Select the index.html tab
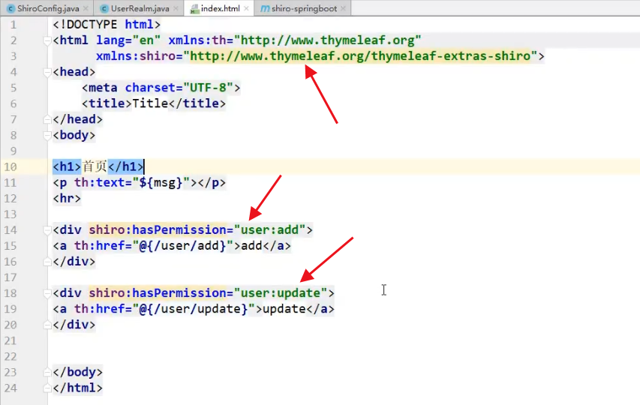Screen dimensions: 640x405 point(220,8)
